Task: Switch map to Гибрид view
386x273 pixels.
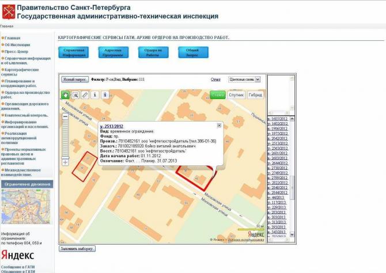Action: coord(255,94)
